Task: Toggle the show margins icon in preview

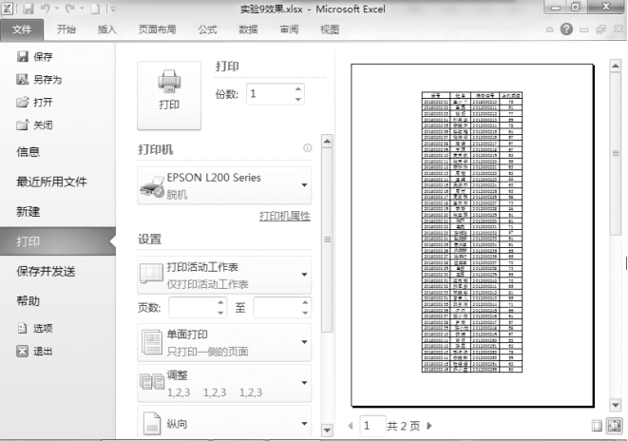Action: tap(597, 426)
